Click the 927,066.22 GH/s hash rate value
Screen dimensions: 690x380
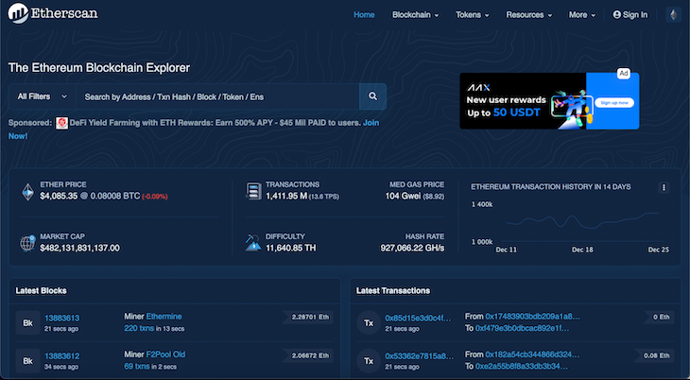coord(412,248)
